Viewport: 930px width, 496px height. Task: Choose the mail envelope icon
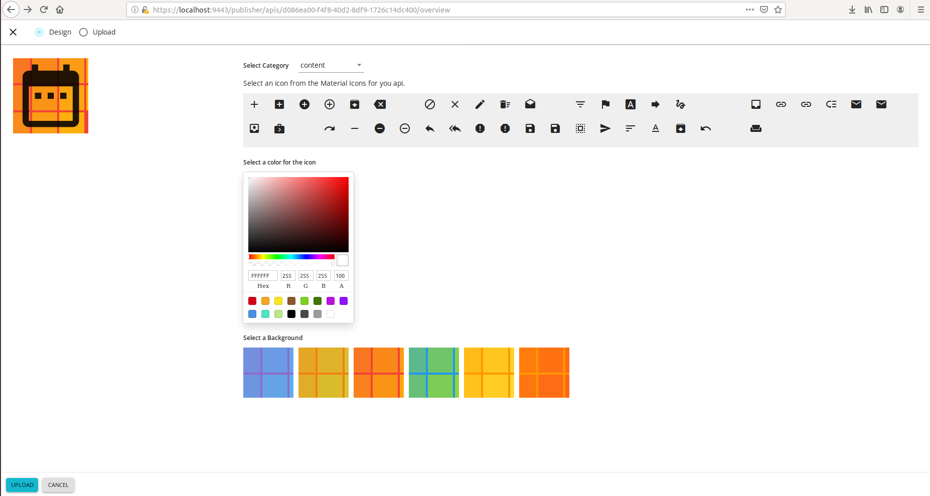click(856, 104)
